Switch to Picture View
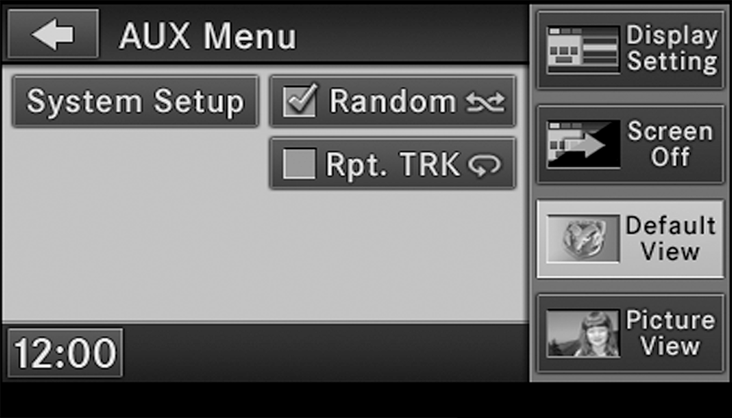The height and width of the screenshot is (418, 732). point(630,334)
